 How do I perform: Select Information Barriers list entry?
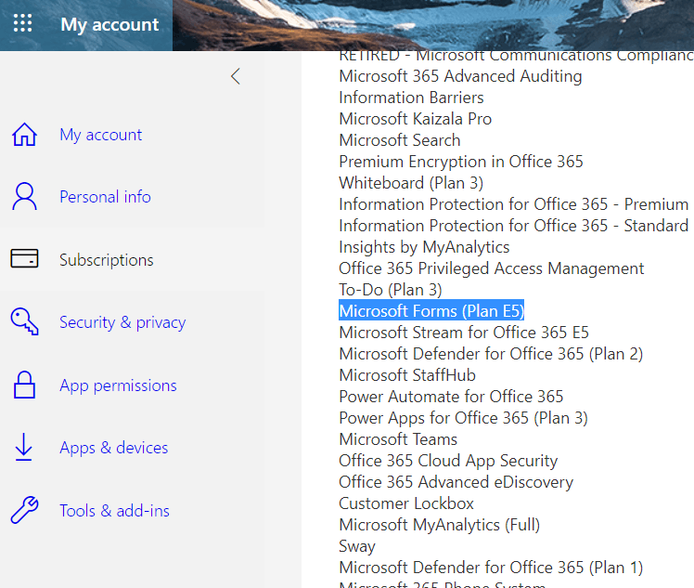click(411, 98)
